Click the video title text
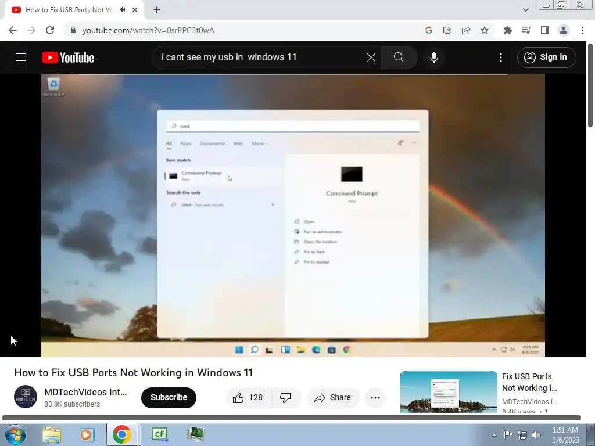This screenshot has width=595, height=446. pos(134,372)
